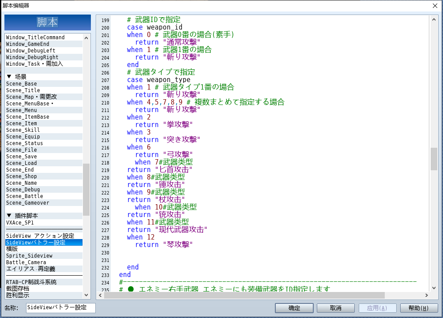Click code editor scroll right arrow
The height and width of the screenshot is (318, 443).
[427, 295]
